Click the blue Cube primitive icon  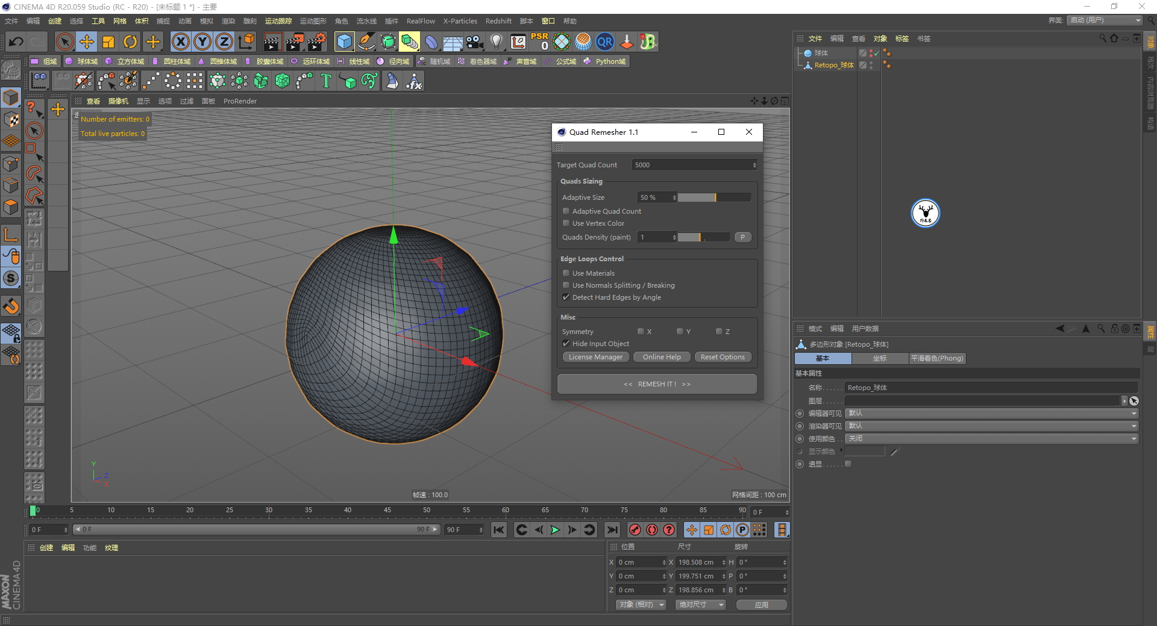pos(345,42)
